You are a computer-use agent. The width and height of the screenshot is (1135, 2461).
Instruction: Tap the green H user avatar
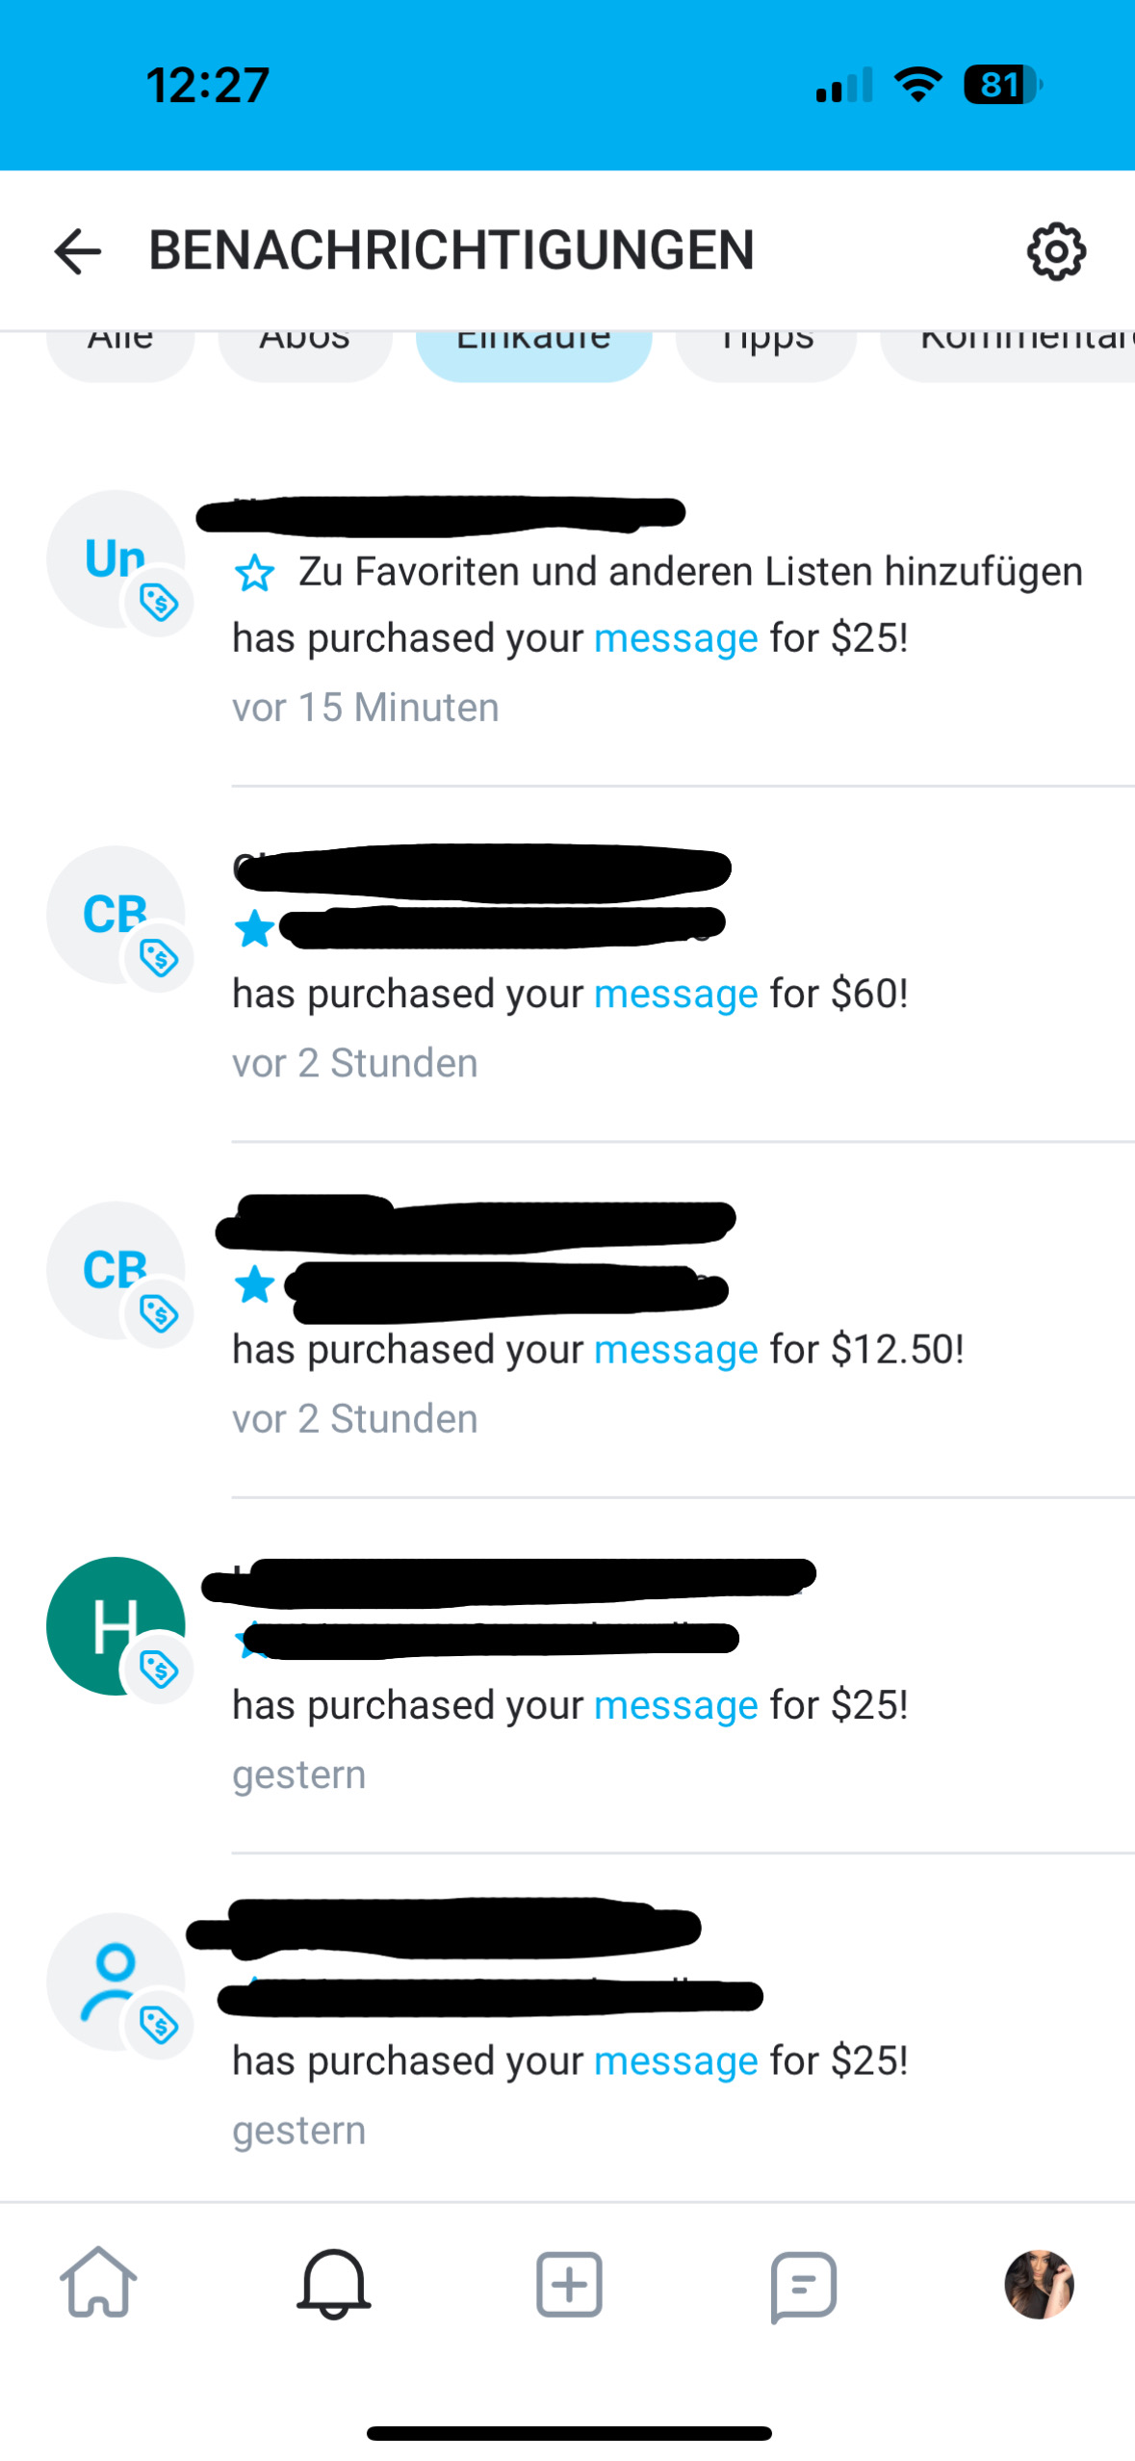coord(116,1625)
